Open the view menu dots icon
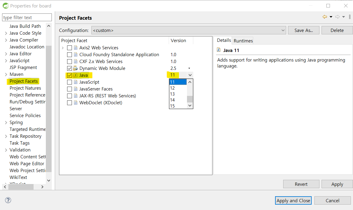This screenshot has width=353, height=210. tap(350, 17)
